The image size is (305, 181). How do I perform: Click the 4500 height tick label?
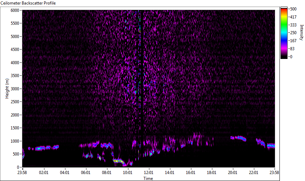click(x=15, y=50)
